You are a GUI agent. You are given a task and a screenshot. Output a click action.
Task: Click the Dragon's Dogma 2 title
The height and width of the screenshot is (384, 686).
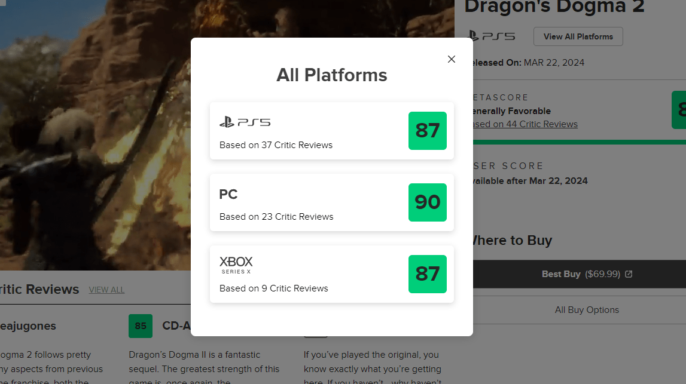click(554, 7)
